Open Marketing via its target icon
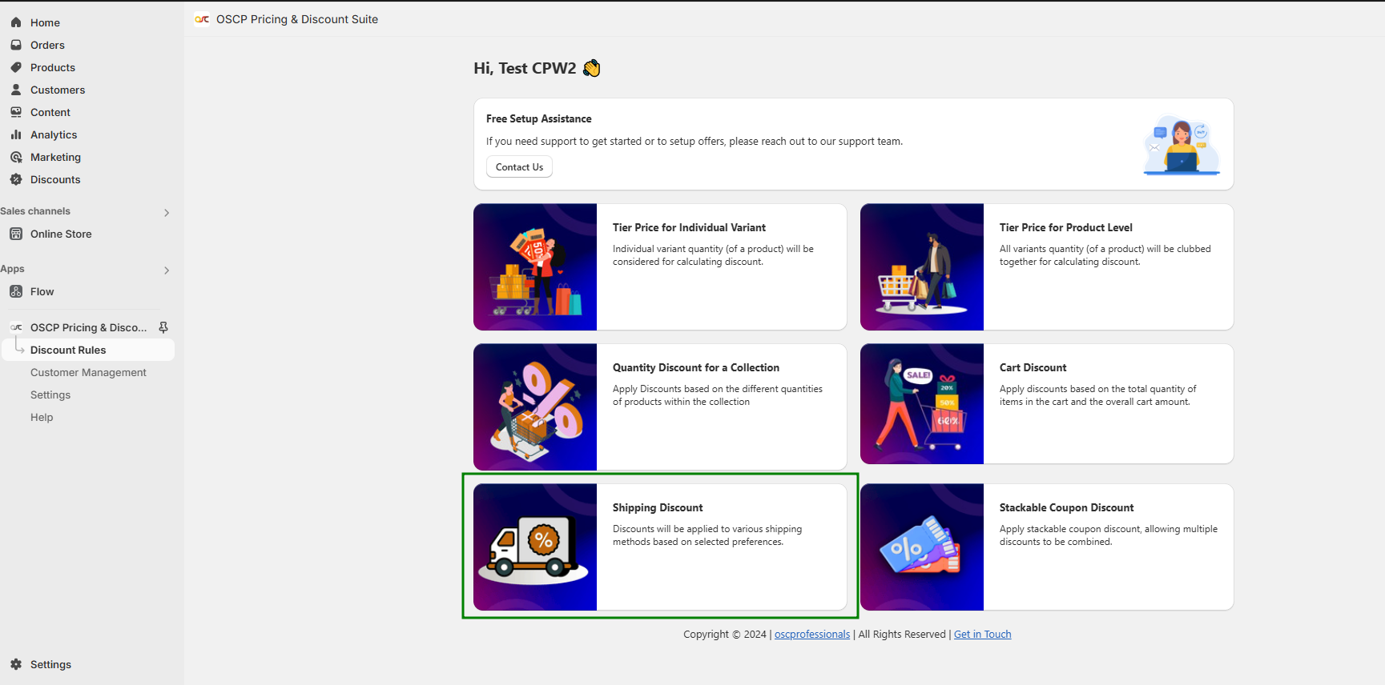Screen dimensions: 1385x685 click(x=16, y=157)
